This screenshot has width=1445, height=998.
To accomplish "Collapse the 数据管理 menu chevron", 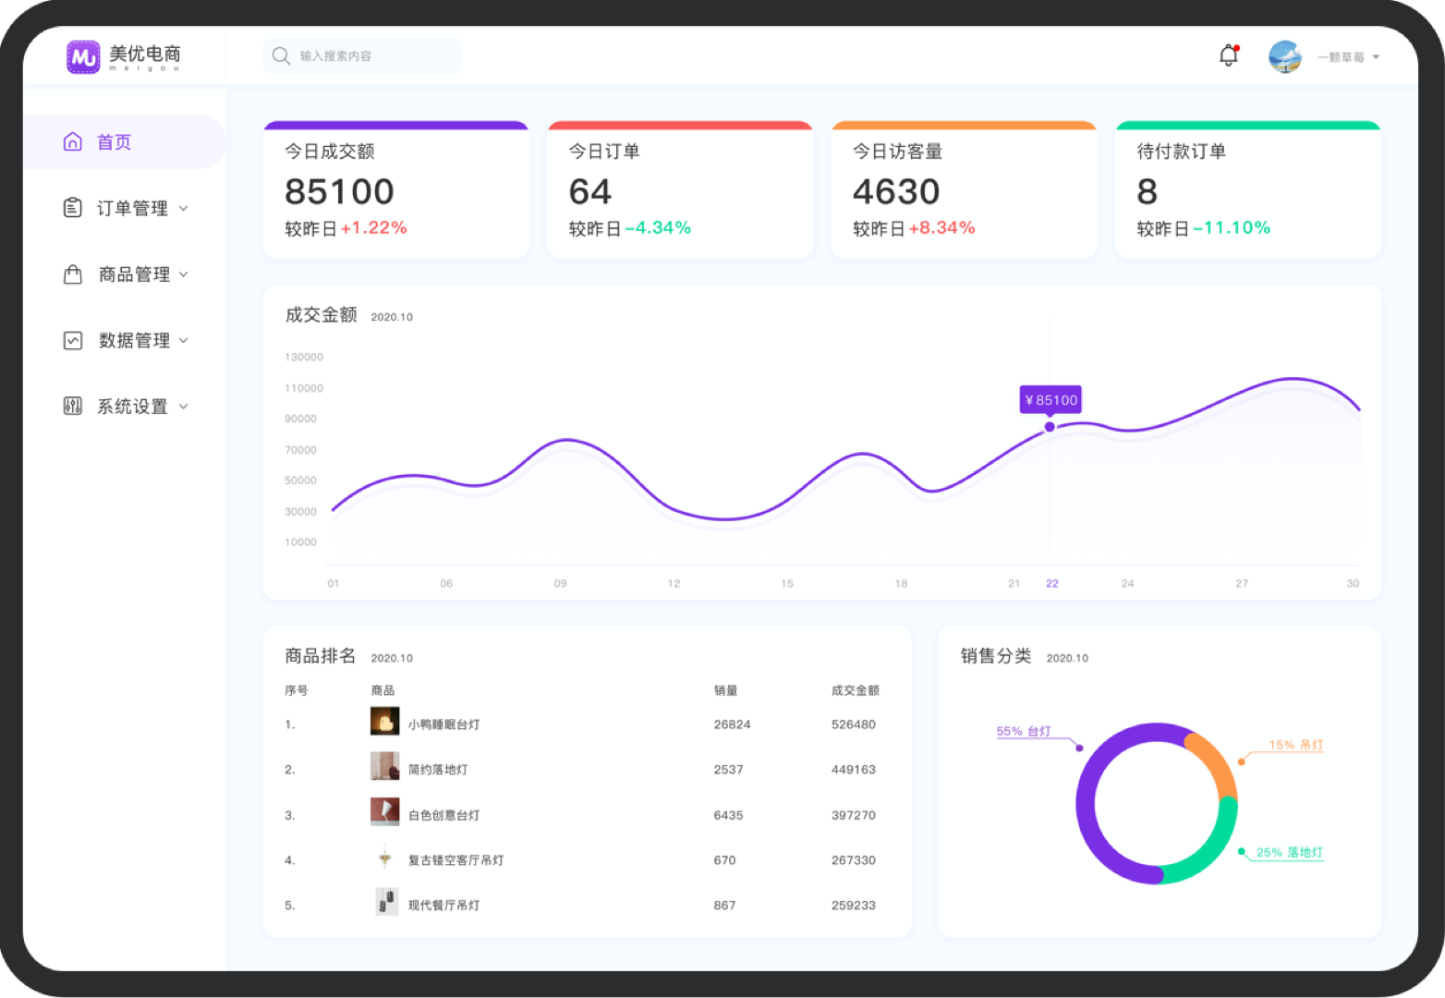I will pyautogui.click(x=184, y=341).
